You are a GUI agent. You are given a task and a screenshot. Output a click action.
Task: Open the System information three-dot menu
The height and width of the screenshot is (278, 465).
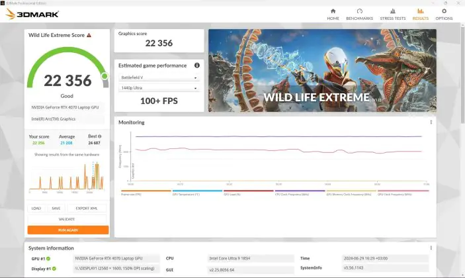pyautogui.click(x=431, y=248)
